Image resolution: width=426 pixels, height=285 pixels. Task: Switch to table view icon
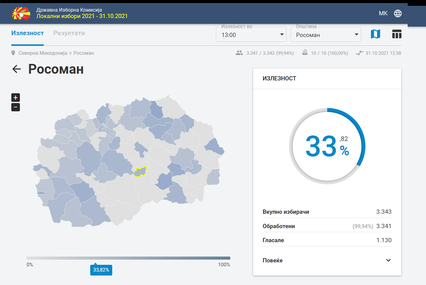[x=397, y=34]
